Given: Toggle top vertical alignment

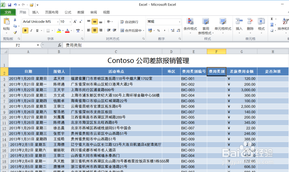Looking at the screenshot, I should 89,22.
